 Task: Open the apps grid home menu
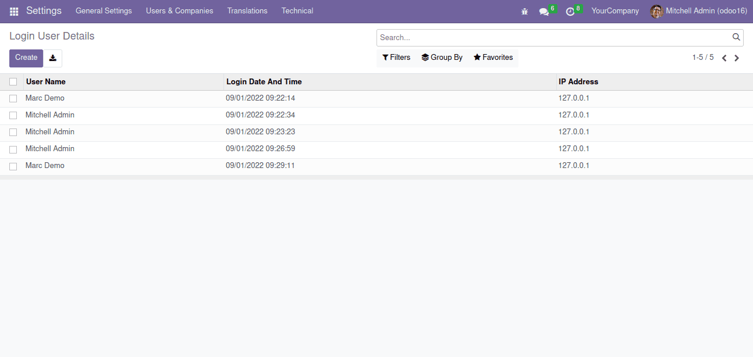click(x=14, y=11)
